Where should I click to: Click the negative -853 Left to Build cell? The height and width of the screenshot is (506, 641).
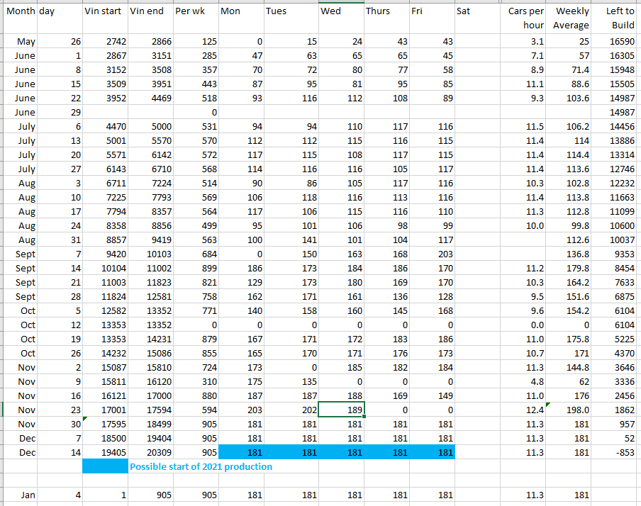[618, 452]
